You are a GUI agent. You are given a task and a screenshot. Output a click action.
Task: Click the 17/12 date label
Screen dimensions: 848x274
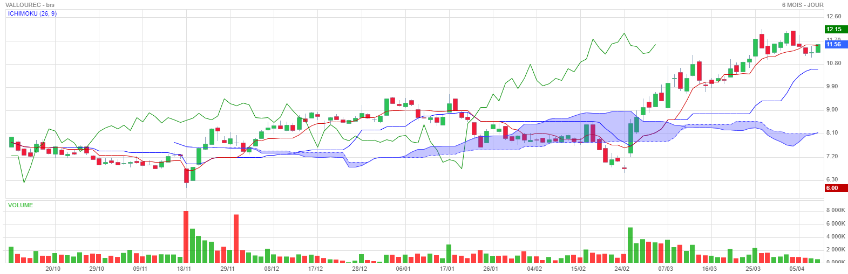(x=315, y=269)
